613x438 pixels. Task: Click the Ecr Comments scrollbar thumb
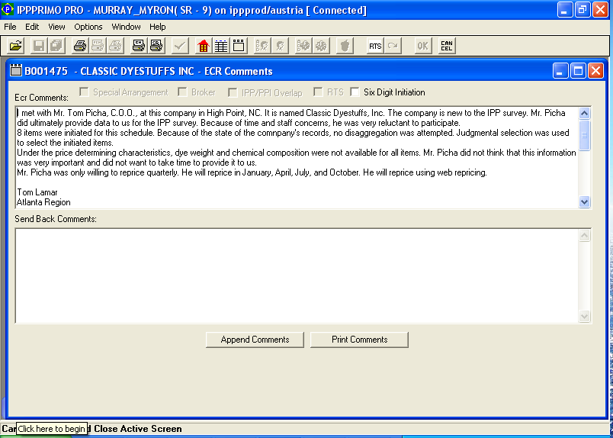[x=585, y=135]
